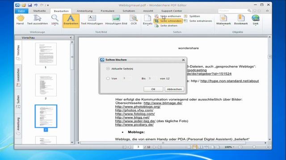Select page 2 thumbnail

point(46,85)
